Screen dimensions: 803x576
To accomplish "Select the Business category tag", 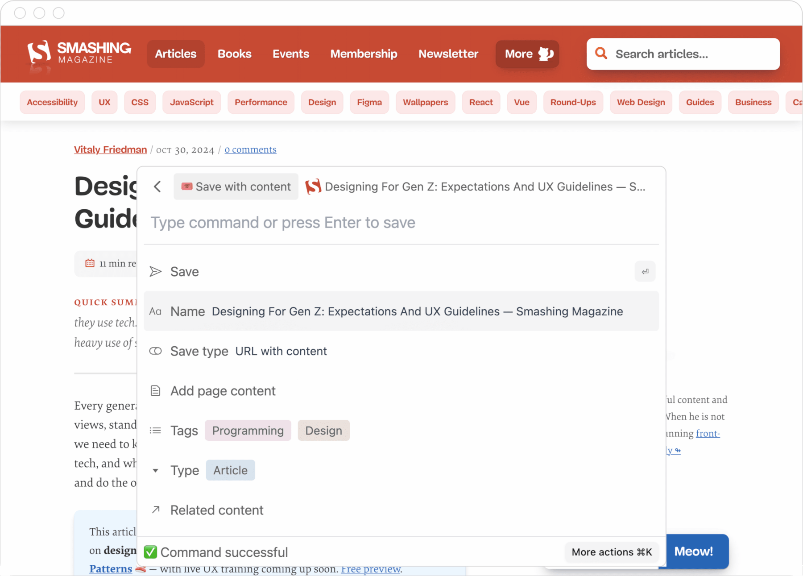I will (753, 102).
